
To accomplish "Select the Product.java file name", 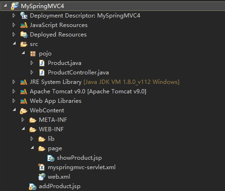I will tap(64, 63).
